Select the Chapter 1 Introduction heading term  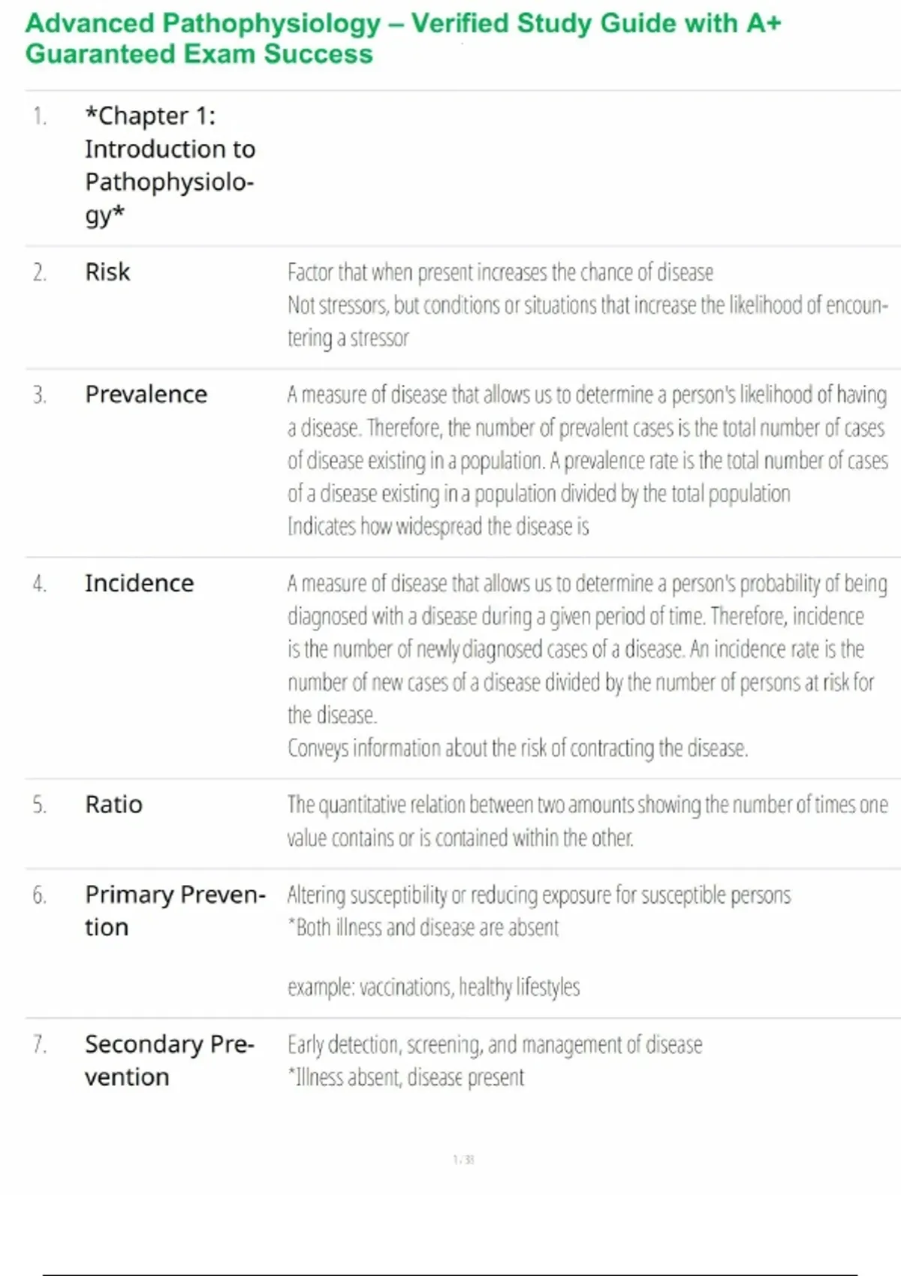170,165
